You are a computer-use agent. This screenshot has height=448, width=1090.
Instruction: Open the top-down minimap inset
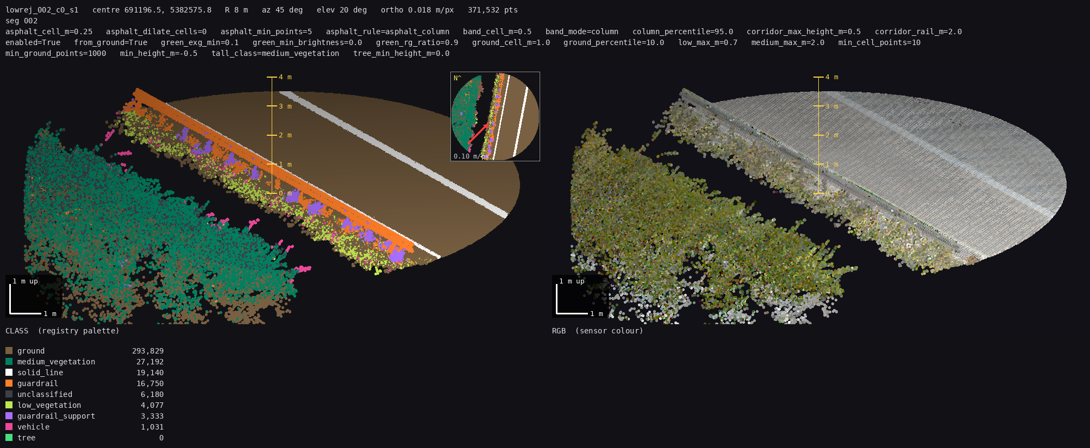click(495, 116)
